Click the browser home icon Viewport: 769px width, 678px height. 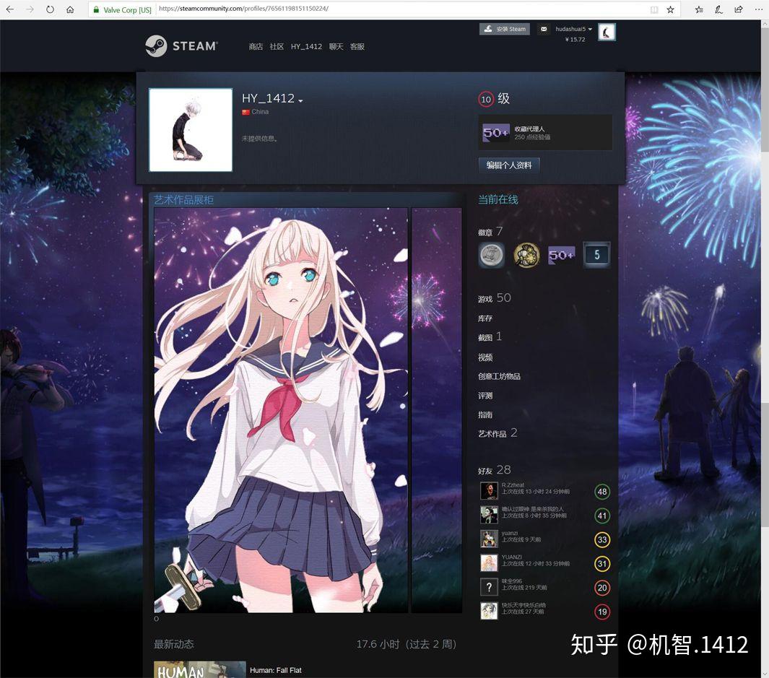(69, 9)
